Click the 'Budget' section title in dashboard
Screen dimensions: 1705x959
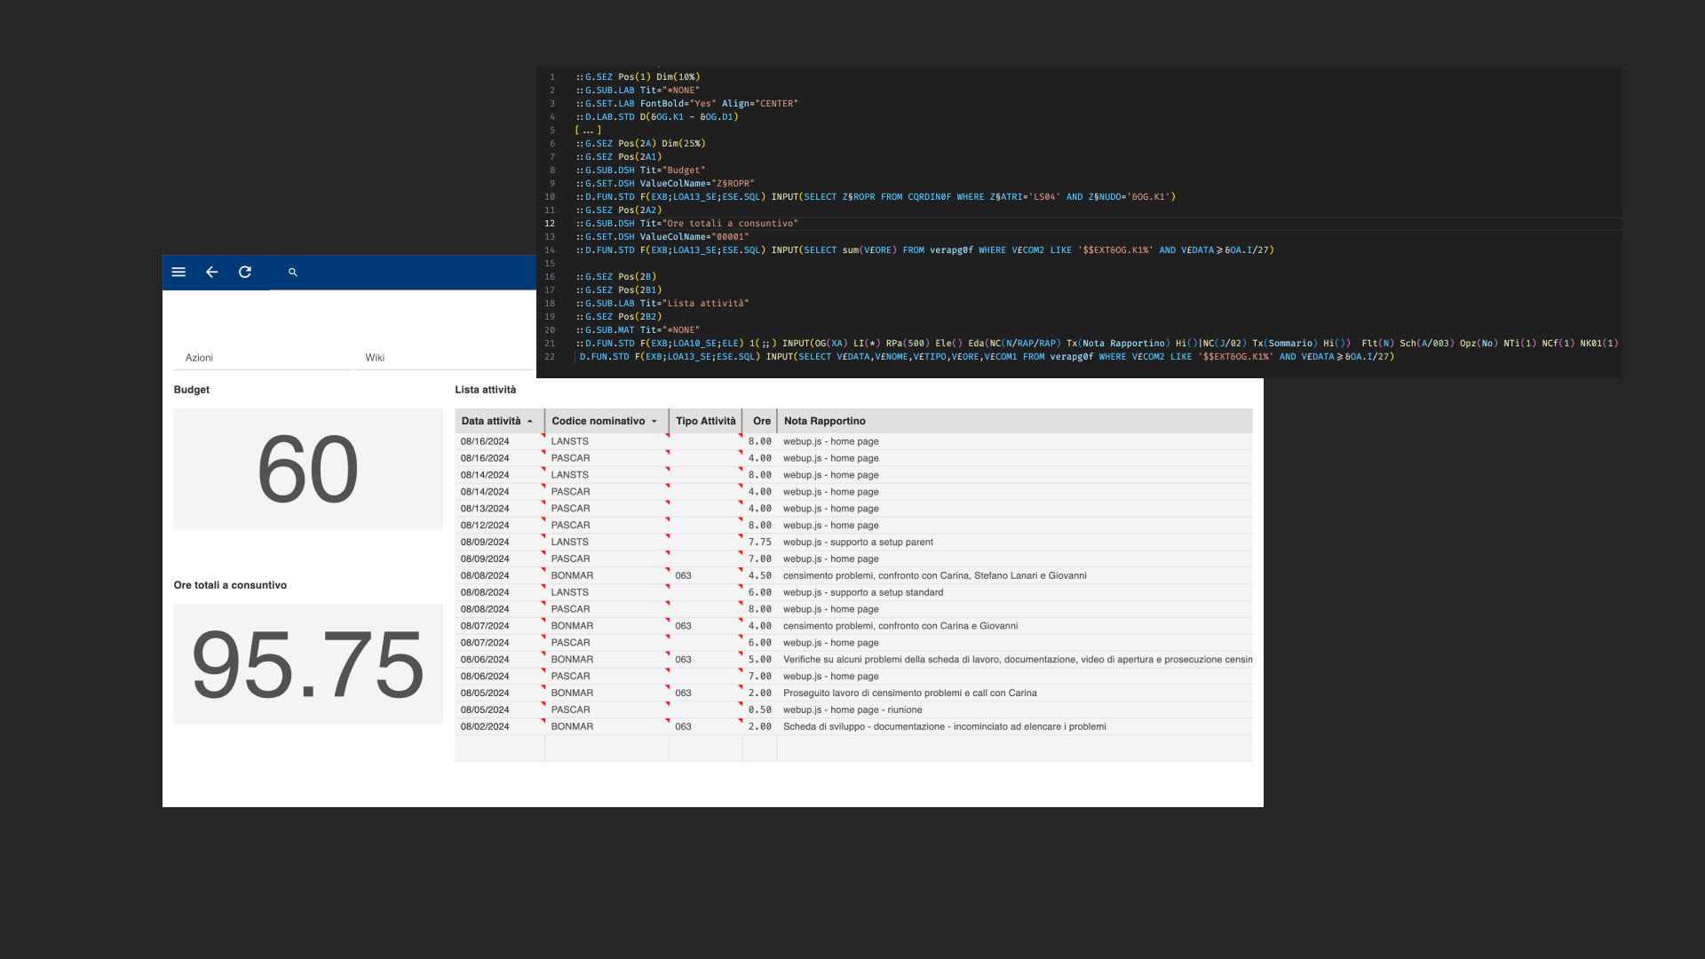coord(192,390)
